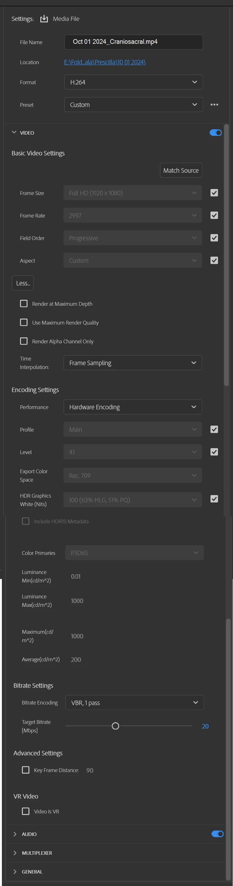233x886 pixels.
Task: Uncheck Frame Size match source checkbox
Action: (214, 193)
